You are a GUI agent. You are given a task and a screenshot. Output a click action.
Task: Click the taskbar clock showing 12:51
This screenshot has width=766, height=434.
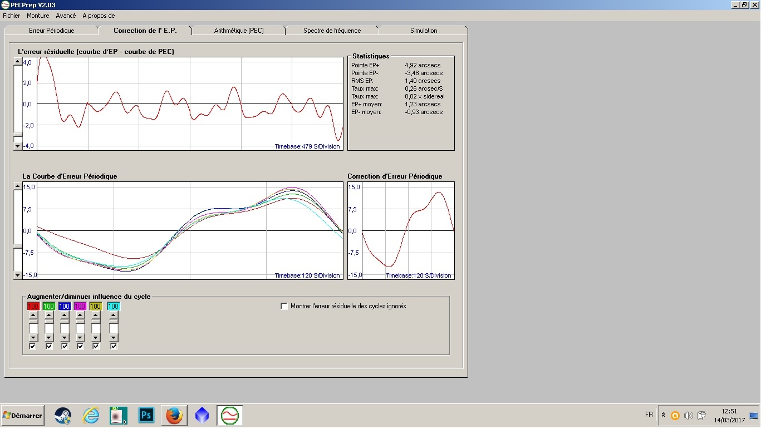tap(729, 412)
